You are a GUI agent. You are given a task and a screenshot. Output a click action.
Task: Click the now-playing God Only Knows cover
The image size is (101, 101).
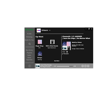(38, 66)
